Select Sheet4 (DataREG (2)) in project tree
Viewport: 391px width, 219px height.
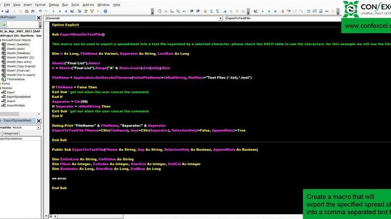coord(20,57)
